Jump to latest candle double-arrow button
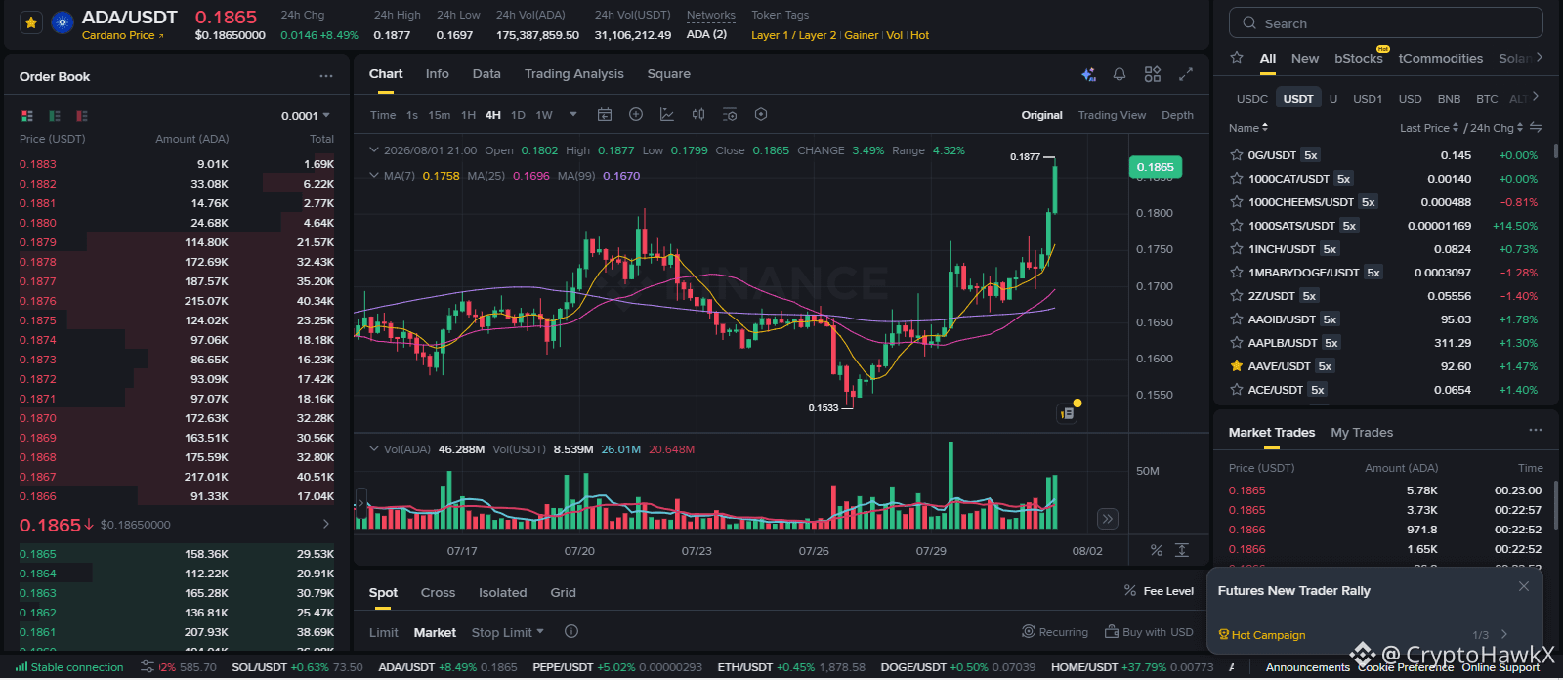The image size is (1563, 680). [x=1107, y=519]
